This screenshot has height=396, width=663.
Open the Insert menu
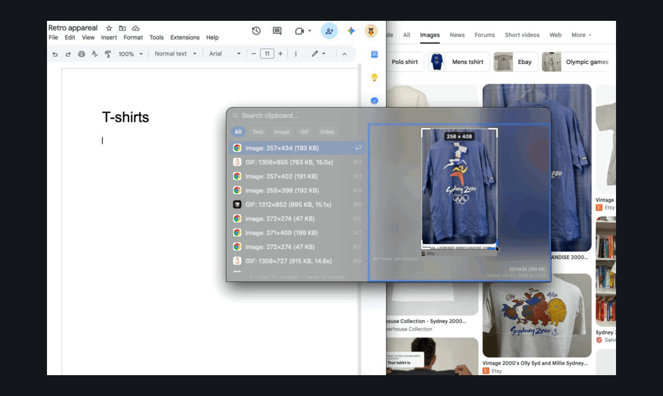click(x=109, y=38)
